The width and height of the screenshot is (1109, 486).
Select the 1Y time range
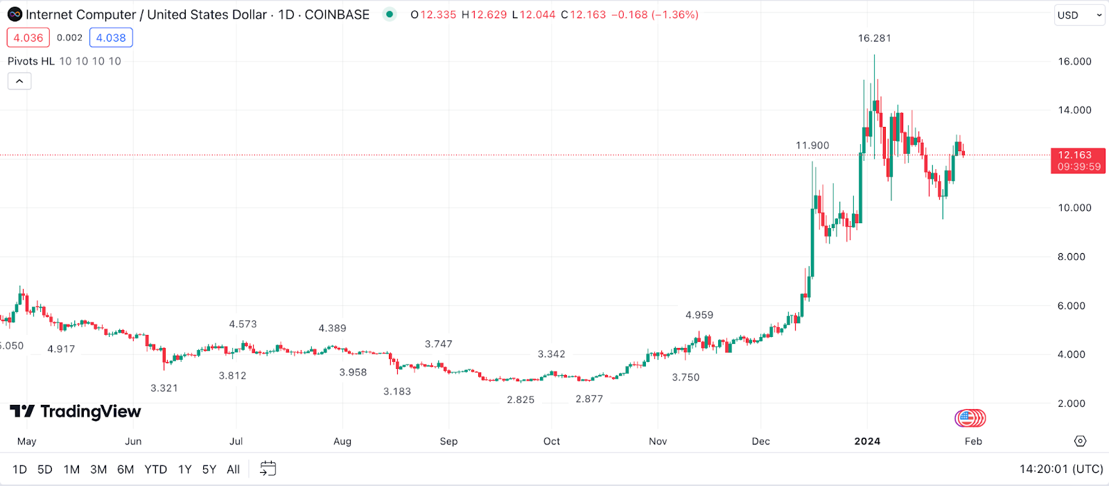(x=184, y=469)
